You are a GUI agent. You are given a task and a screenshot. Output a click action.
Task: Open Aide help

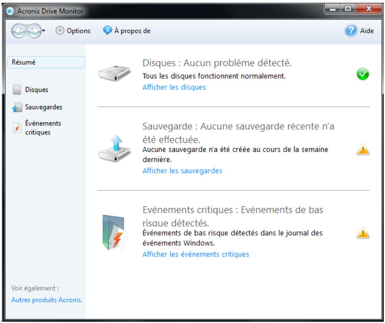click(x=360, y=31)
